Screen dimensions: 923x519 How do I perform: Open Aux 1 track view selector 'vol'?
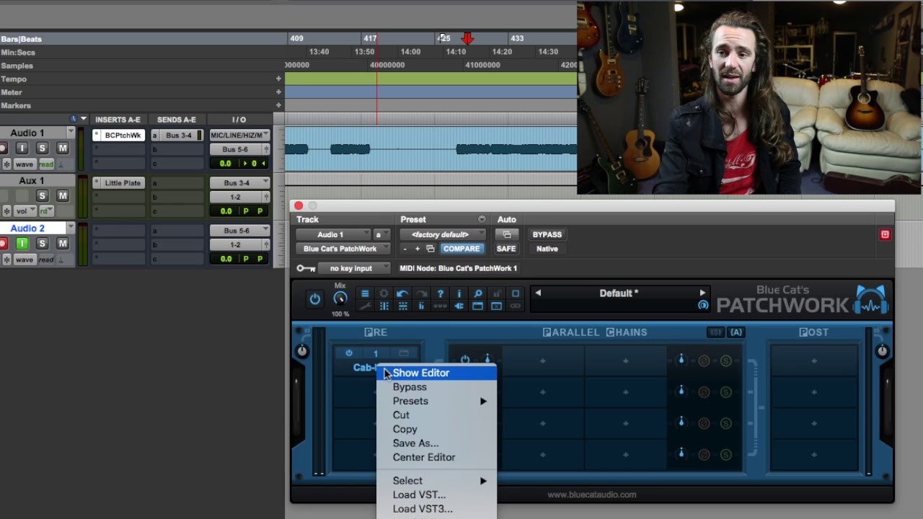tap(25, 211)
